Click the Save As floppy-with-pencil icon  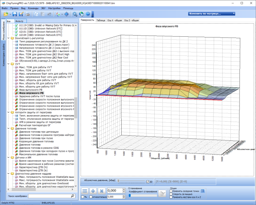pos(21,14)
